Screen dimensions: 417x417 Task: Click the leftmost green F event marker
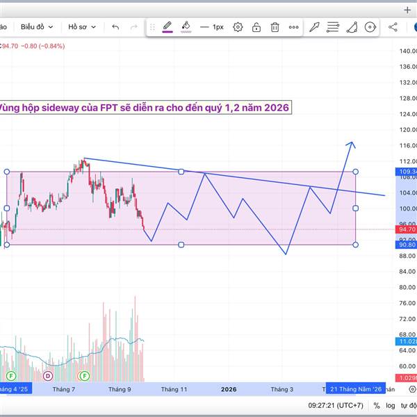point(11,376)
